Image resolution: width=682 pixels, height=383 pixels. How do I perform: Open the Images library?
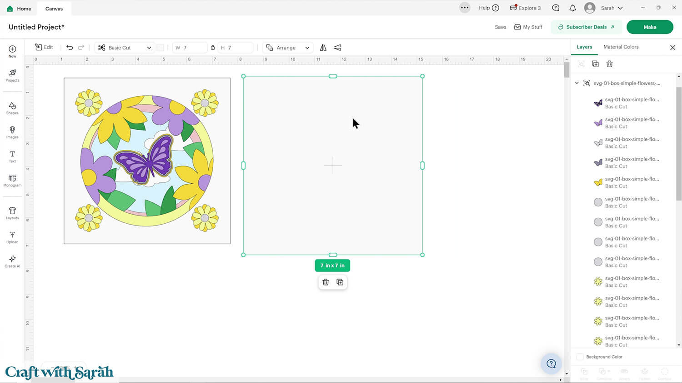[x=12, y=132]
